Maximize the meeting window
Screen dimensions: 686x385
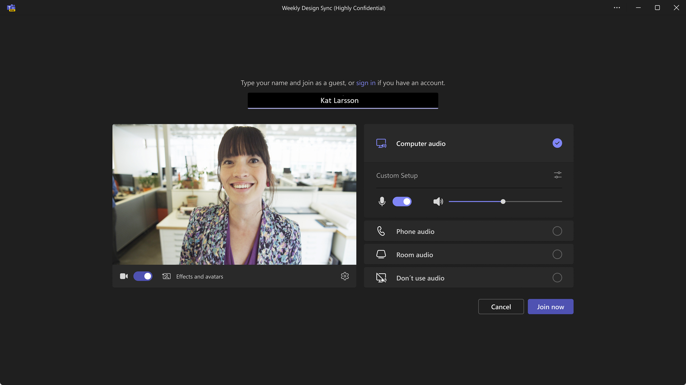pos(657,8)
